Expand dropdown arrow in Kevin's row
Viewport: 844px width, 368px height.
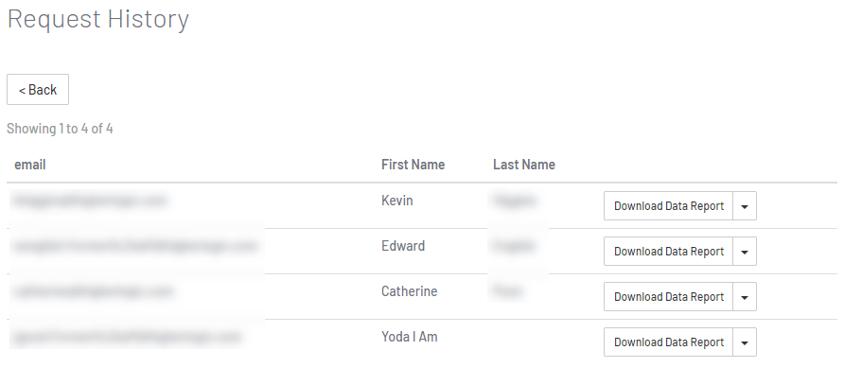pyautogui.click(x=745, y=206)
